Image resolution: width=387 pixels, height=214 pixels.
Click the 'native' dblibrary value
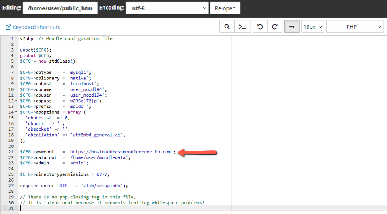tap(78, 78)
